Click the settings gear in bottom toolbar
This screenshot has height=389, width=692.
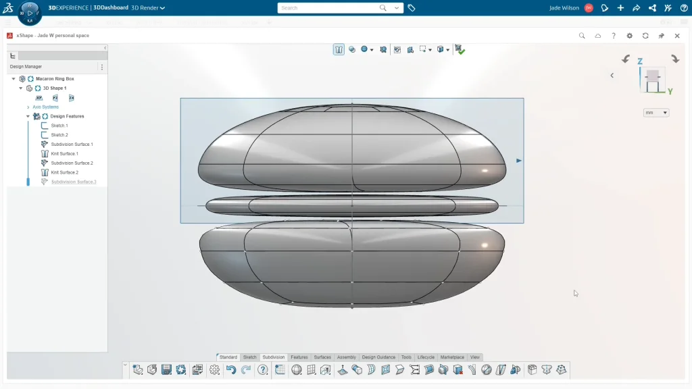214,369
